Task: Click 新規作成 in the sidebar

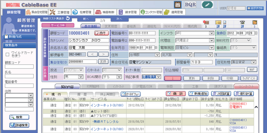Action: click(x=19, y=37)
